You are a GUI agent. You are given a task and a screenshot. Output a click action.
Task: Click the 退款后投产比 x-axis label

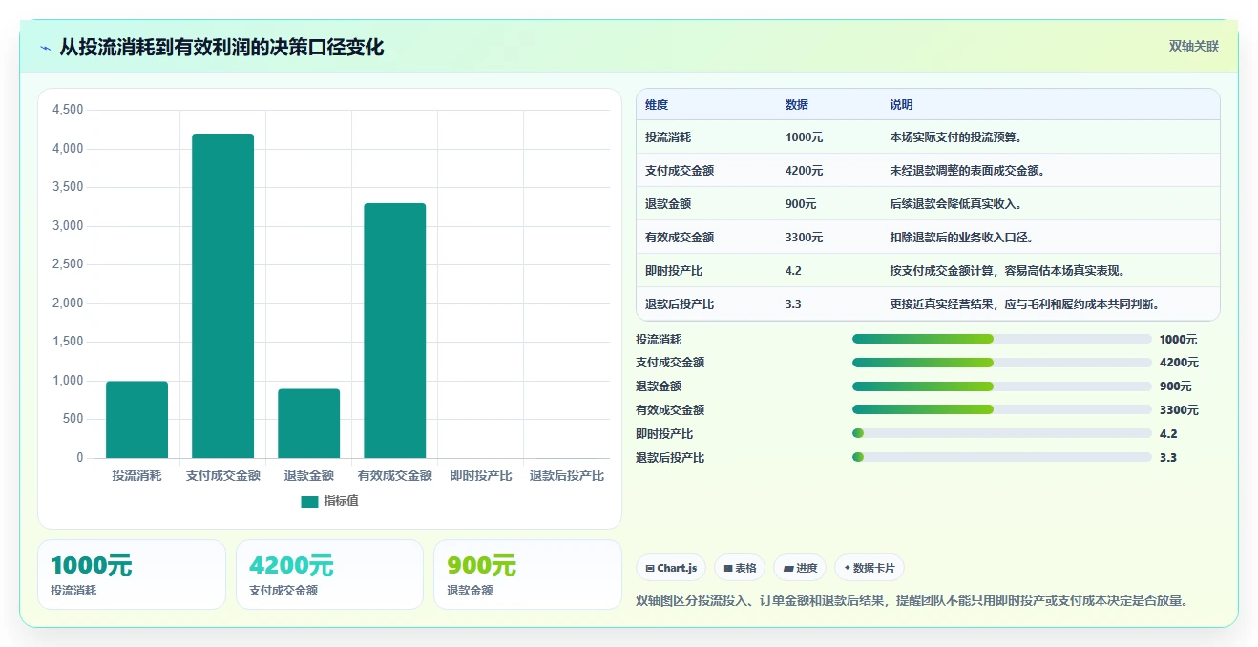point(567,475)
